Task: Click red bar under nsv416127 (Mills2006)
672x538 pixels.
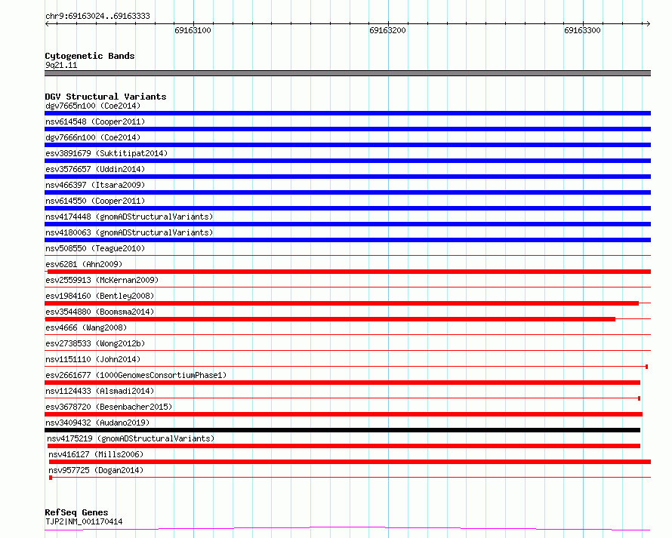Action: (x=350, y=462)
